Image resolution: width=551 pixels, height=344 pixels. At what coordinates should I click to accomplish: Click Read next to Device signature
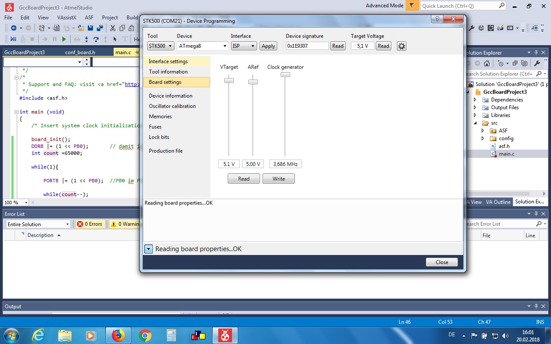pos(338,46)
